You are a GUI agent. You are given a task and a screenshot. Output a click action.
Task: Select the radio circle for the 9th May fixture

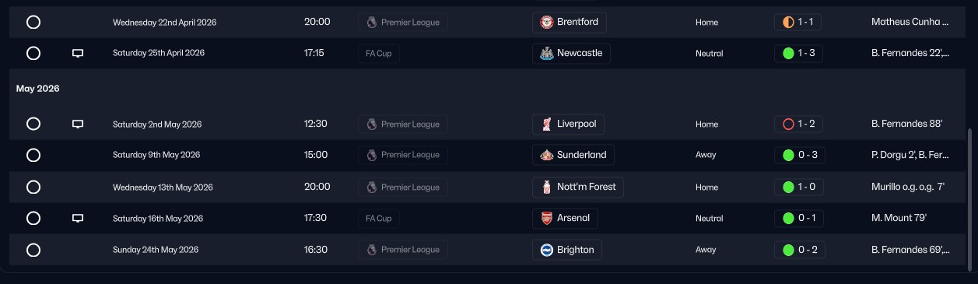coord(33,155)
